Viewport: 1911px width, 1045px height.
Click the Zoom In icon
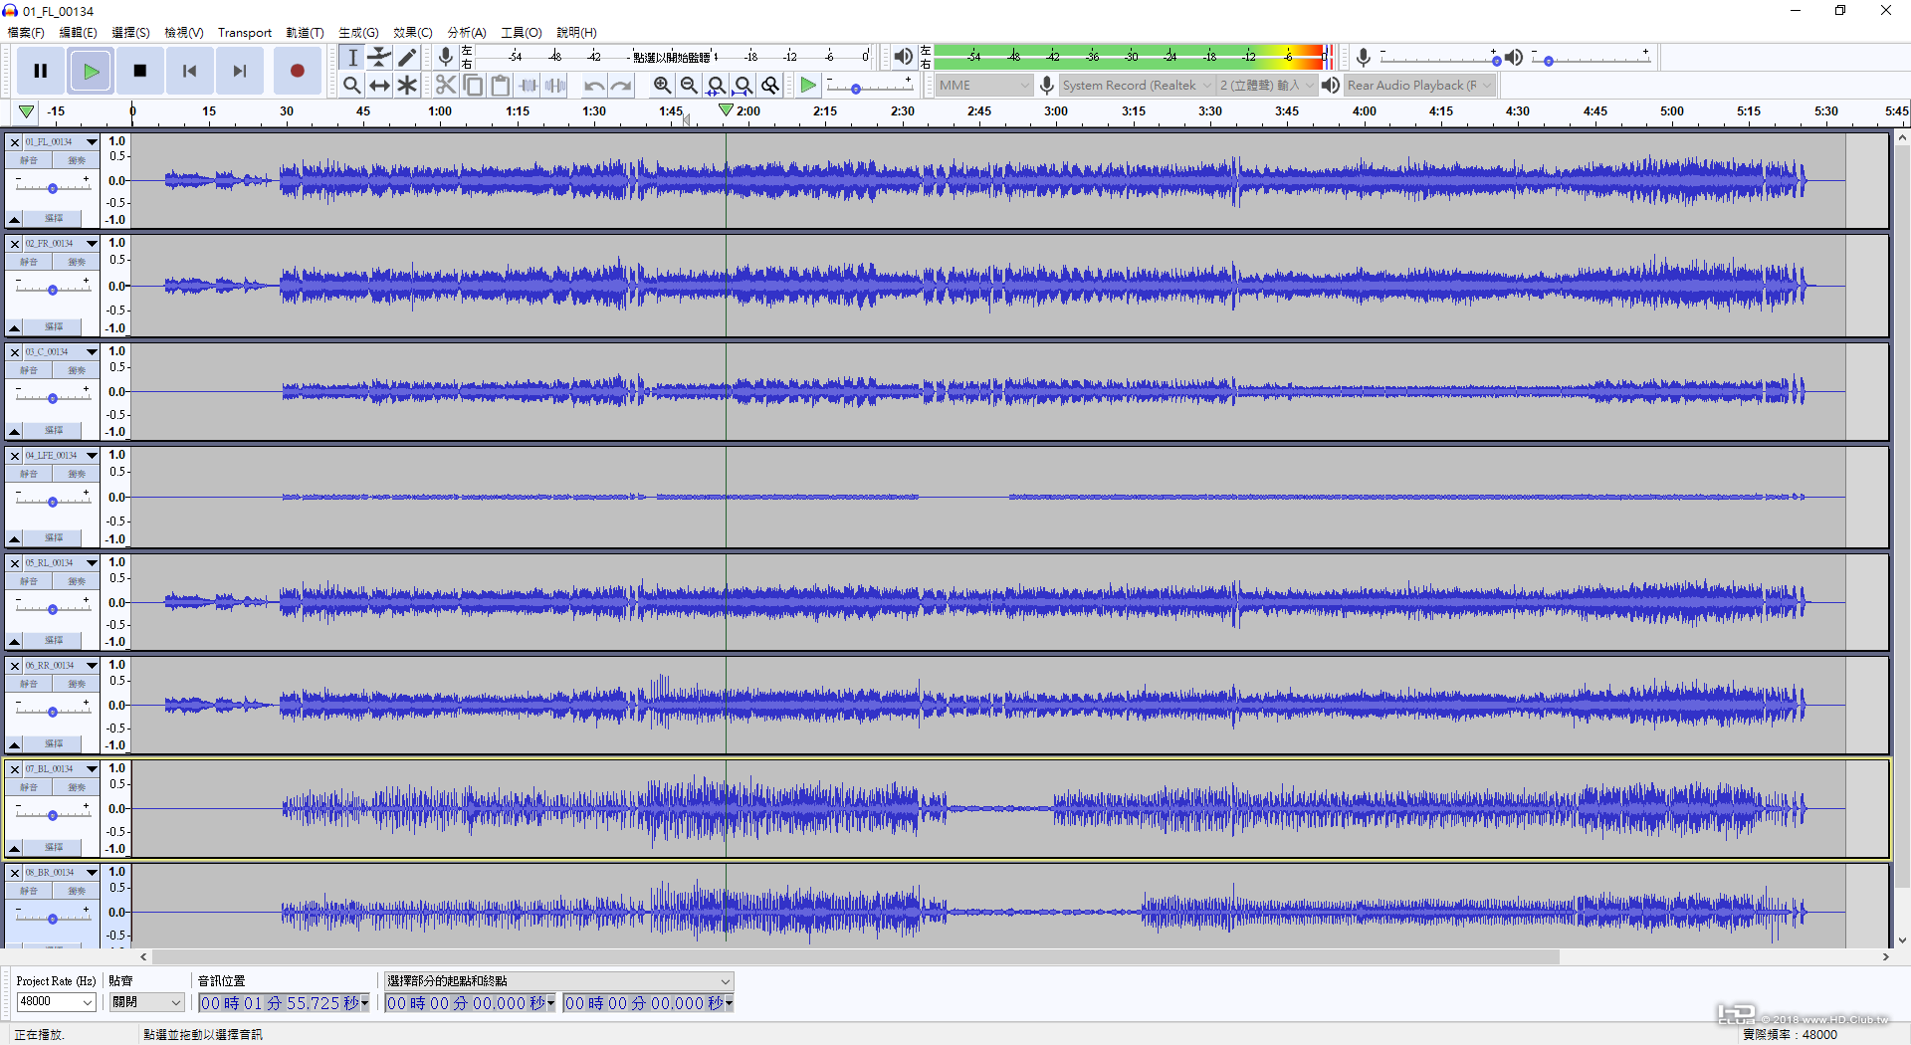pyautogui.click(x=662, y=86)
